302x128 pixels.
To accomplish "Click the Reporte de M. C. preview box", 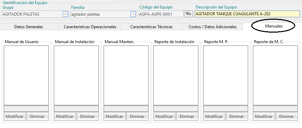I will pyautogui.click(x=275, y=75).
